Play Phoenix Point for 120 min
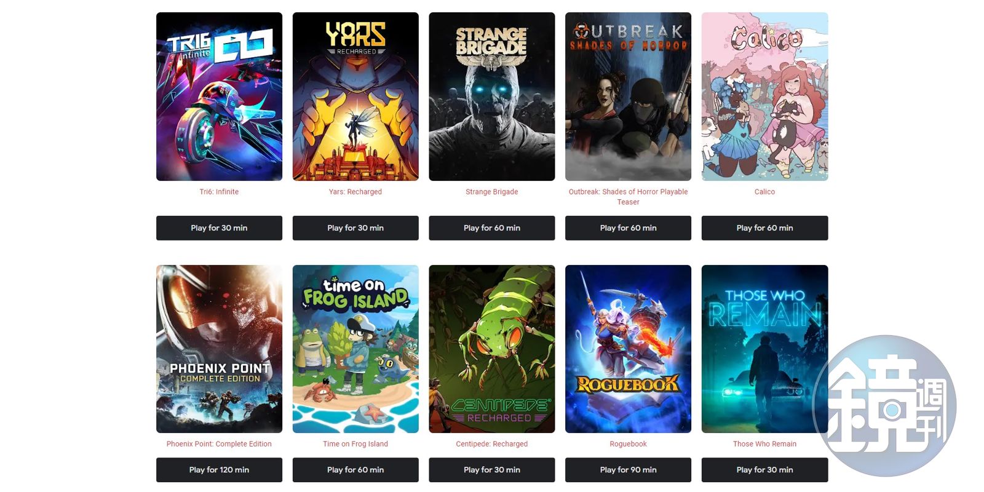Viewport: 984px width, 492px height. [219, 470]
